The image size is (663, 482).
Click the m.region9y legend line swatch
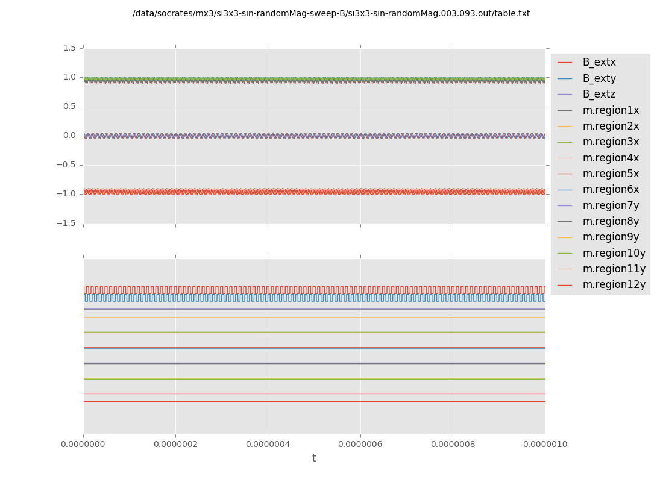(x=565, y=237)
